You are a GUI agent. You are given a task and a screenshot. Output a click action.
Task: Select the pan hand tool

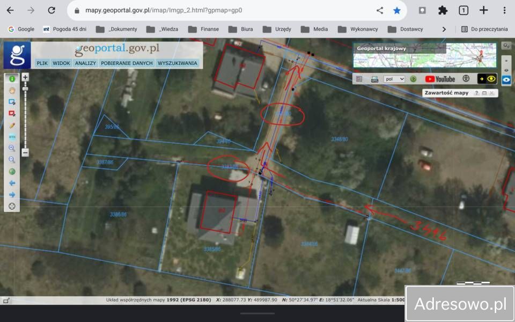12,90
